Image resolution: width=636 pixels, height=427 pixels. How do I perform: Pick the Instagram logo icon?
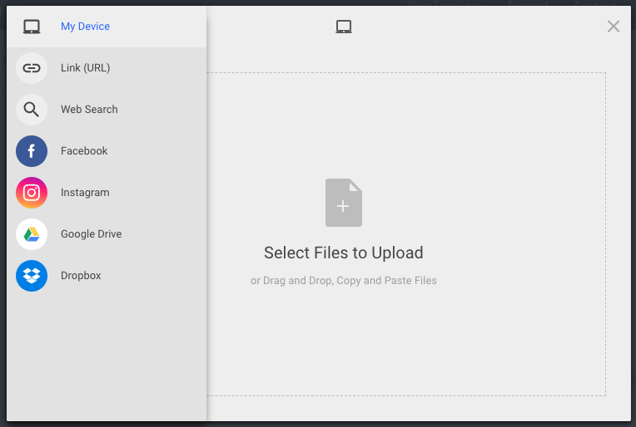click(32, 193)
